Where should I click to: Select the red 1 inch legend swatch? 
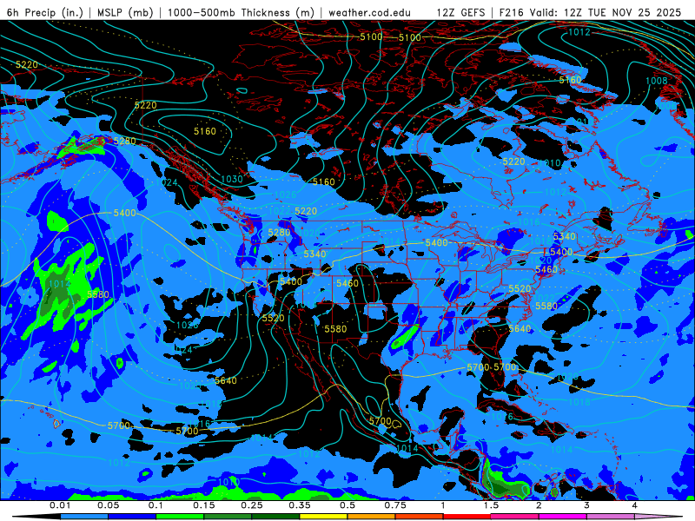click(x=467, y=517)
